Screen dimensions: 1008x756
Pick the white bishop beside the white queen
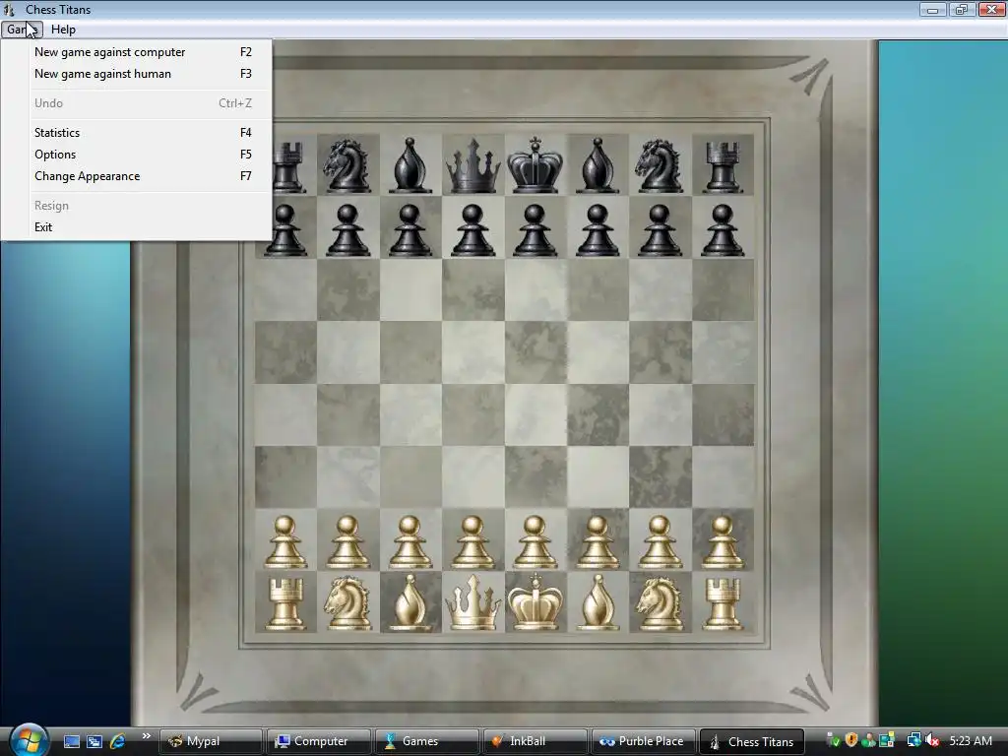coord(410,603)
